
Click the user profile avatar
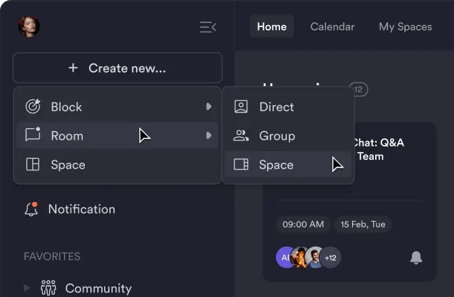(x=29, y=27)
